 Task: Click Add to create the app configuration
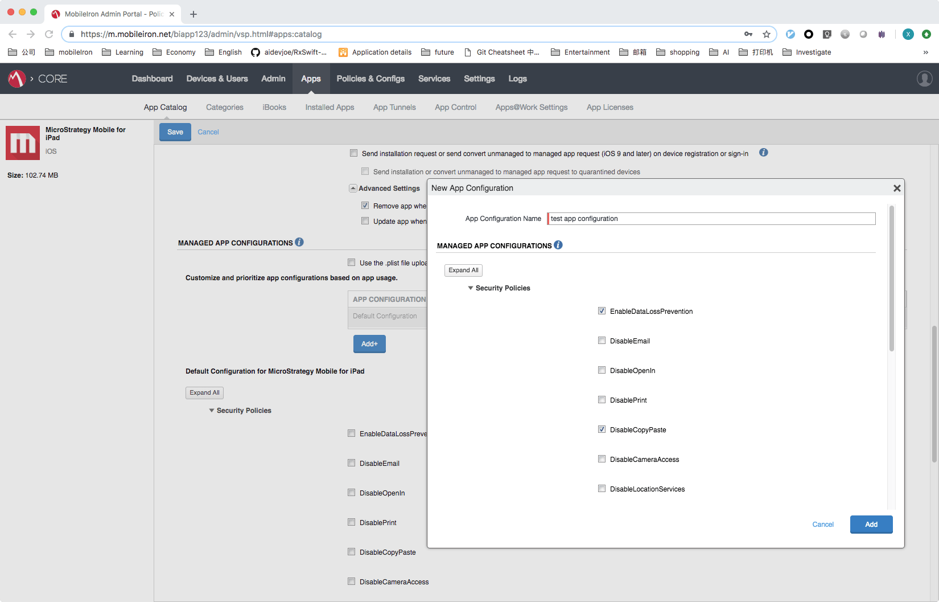click(871, 525)
